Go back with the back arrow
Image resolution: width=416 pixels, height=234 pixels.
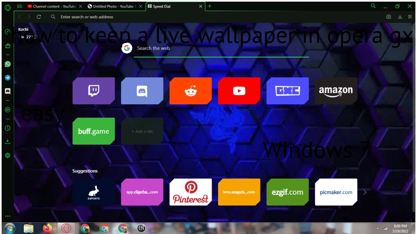click(19, 17)
